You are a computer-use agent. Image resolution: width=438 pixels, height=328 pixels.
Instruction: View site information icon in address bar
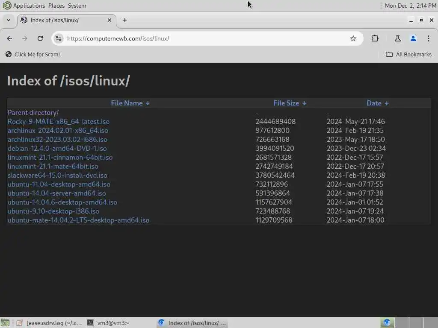[58, 38]
